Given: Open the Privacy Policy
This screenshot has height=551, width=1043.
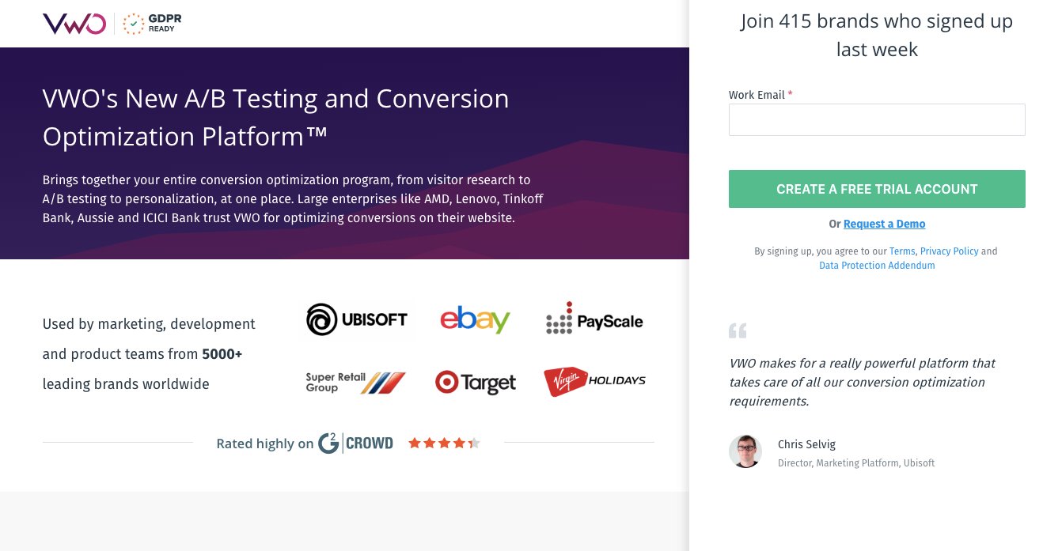Looking at the screenshot, I should 949,251.
